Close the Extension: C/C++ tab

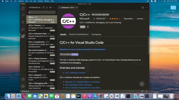tap(77, 7)
